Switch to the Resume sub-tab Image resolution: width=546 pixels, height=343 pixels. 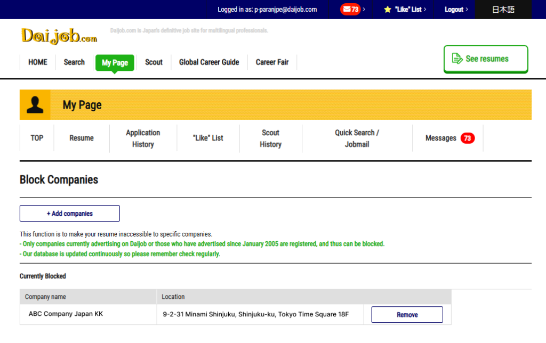click(x=82, y=138)
